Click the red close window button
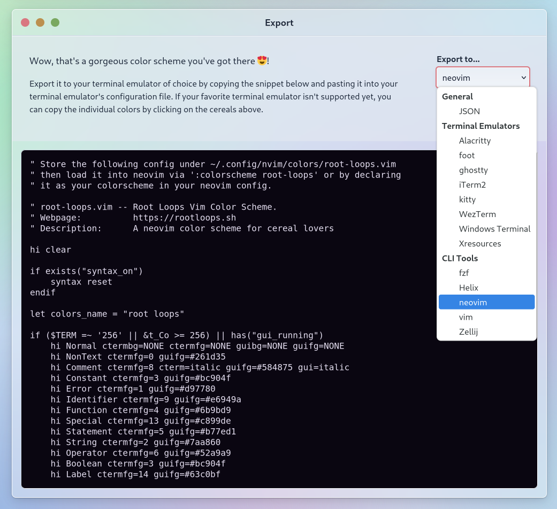 (25, 22)
